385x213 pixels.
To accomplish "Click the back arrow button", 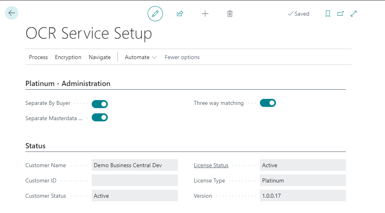I will pos(12,13).
